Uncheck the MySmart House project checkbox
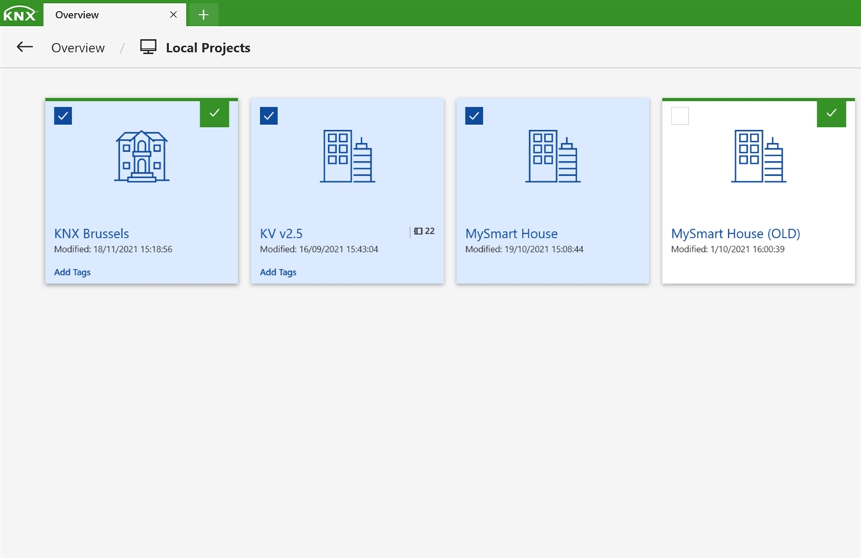861x558 pixels. click(474, 116)
